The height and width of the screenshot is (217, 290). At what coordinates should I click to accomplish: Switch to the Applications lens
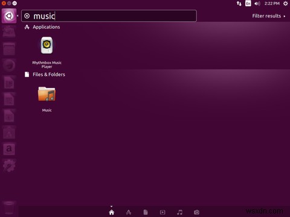[129, 212]
